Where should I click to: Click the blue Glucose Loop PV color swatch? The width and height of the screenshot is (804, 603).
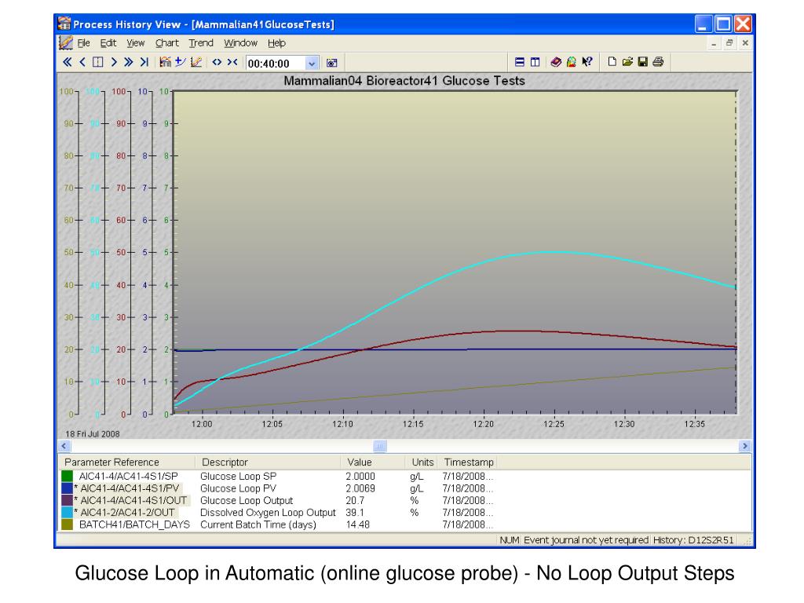(x=68, y=488)
